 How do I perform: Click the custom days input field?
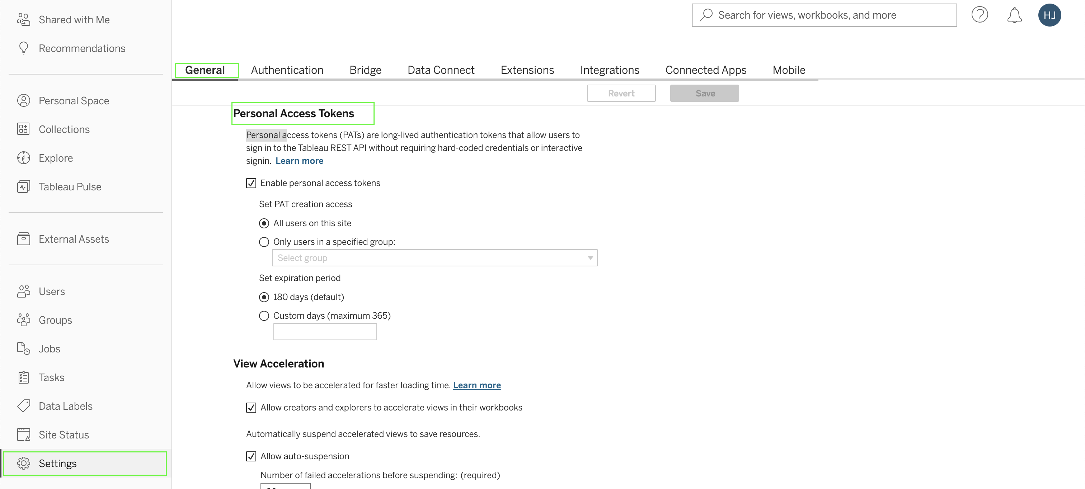(x=325, y=332)
